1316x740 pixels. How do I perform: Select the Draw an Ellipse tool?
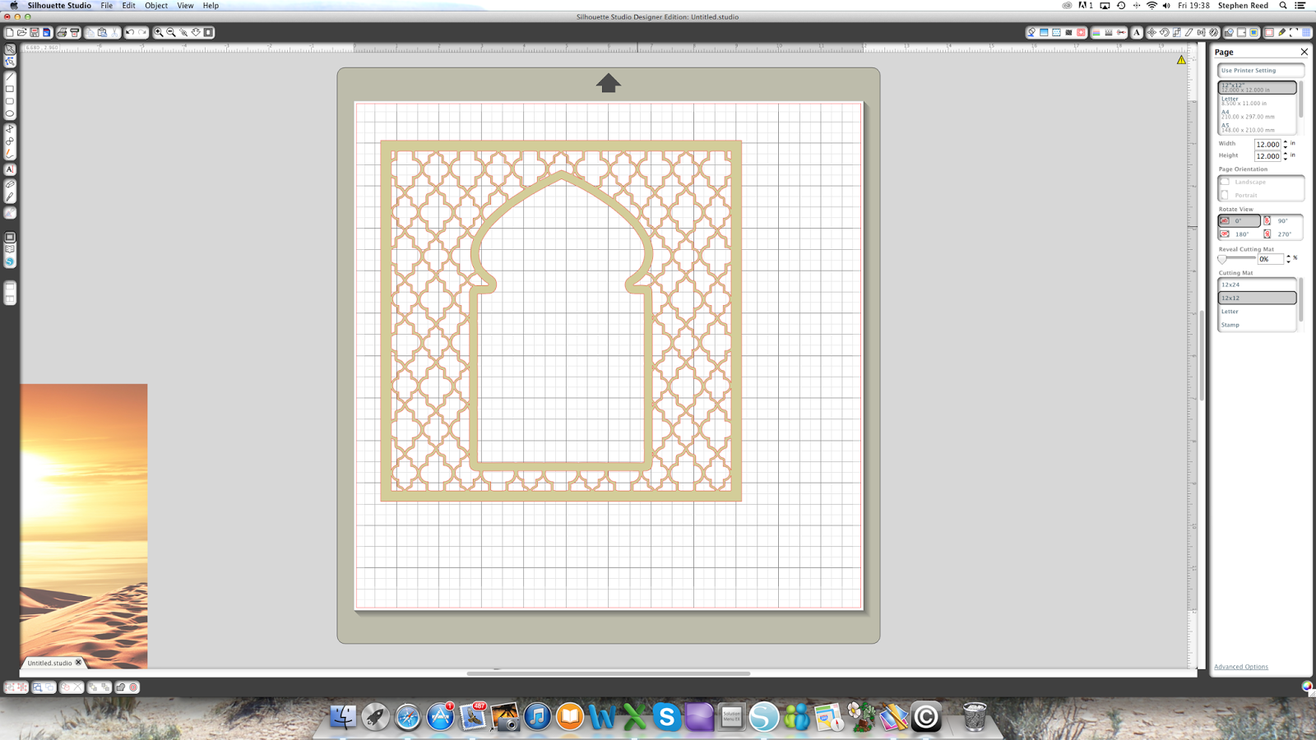[x=10, y=113]
